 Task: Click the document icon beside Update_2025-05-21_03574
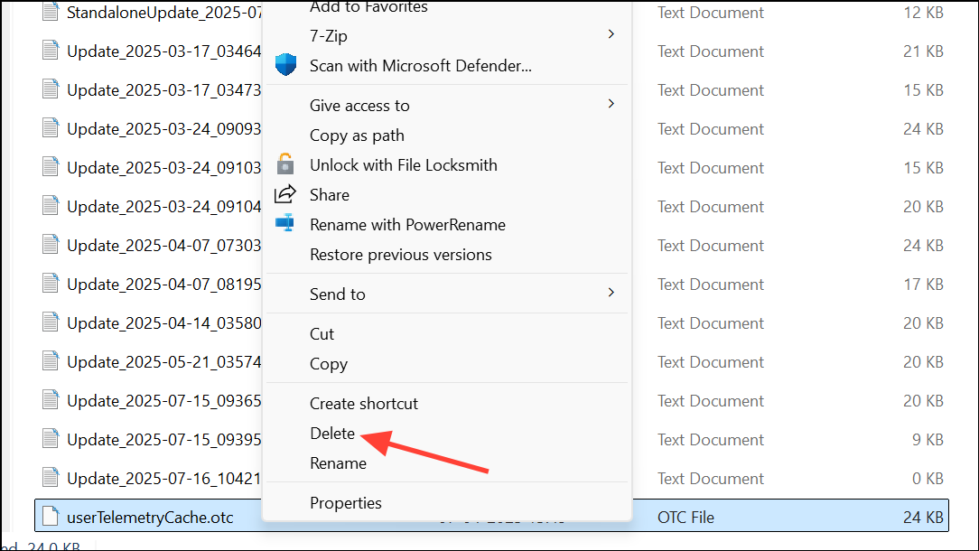51,361
